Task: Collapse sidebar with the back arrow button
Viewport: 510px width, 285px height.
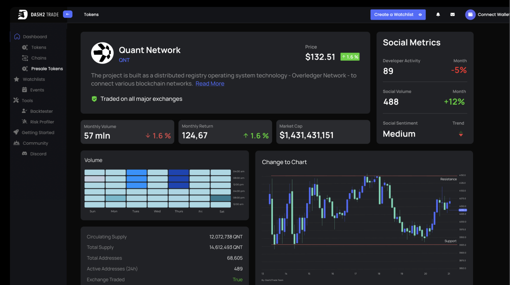Action: point(68,14)
